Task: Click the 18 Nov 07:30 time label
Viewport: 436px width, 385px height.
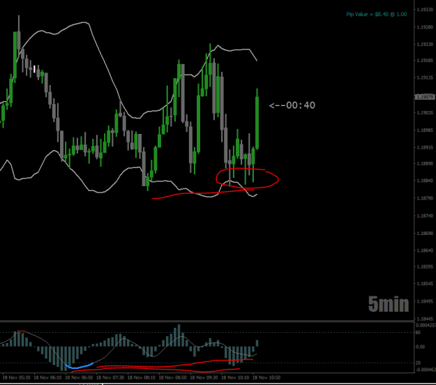Action: (110, 377)
